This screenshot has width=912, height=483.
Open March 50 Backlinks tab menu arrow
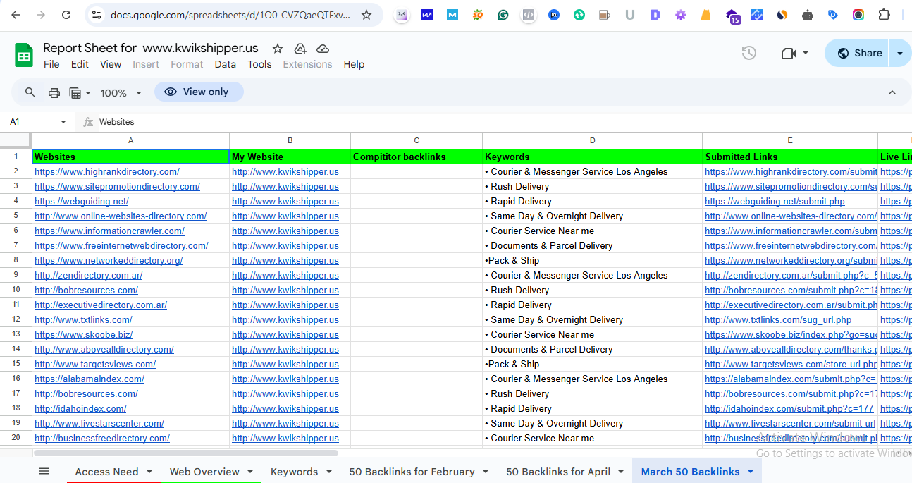(751, 472)
